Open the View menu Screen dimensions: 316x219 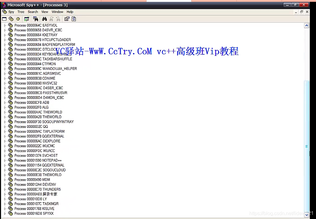click(x=45, y=12)
